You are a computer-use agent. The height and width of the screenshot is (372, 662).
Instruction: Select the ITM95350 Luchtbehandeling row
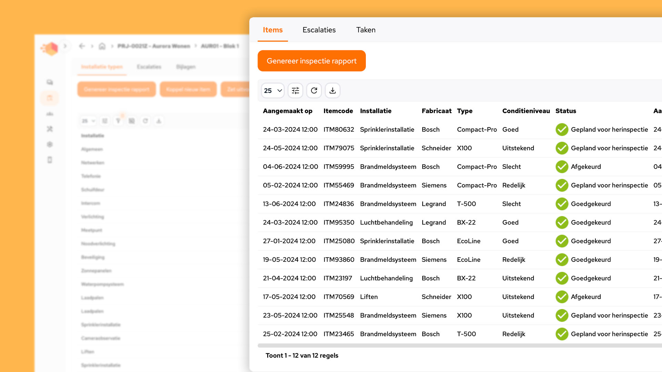tap(386, 223)
